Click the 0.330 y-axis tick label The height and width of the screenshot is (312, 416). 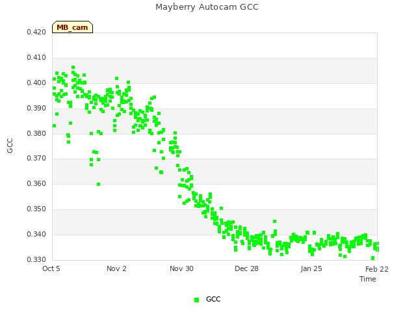[36, 259]
